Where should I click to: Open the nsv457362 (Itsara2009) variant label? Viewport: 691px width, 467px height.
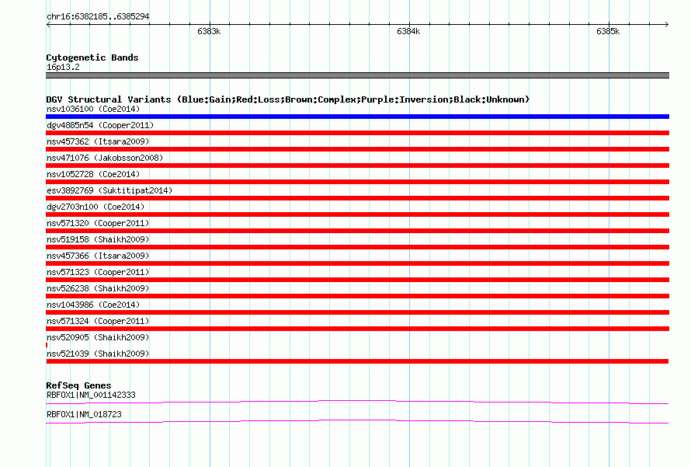coord(98,141)
